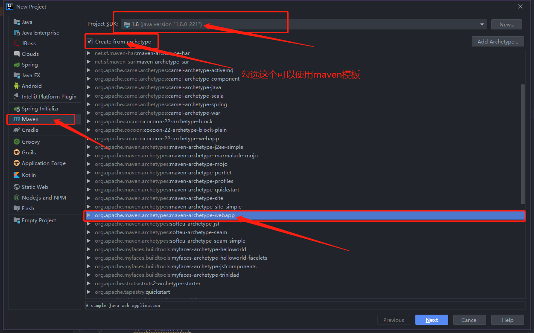Click the Java Enterprise icon
This screenshot has height=333, width=534.
pos(17,33)
